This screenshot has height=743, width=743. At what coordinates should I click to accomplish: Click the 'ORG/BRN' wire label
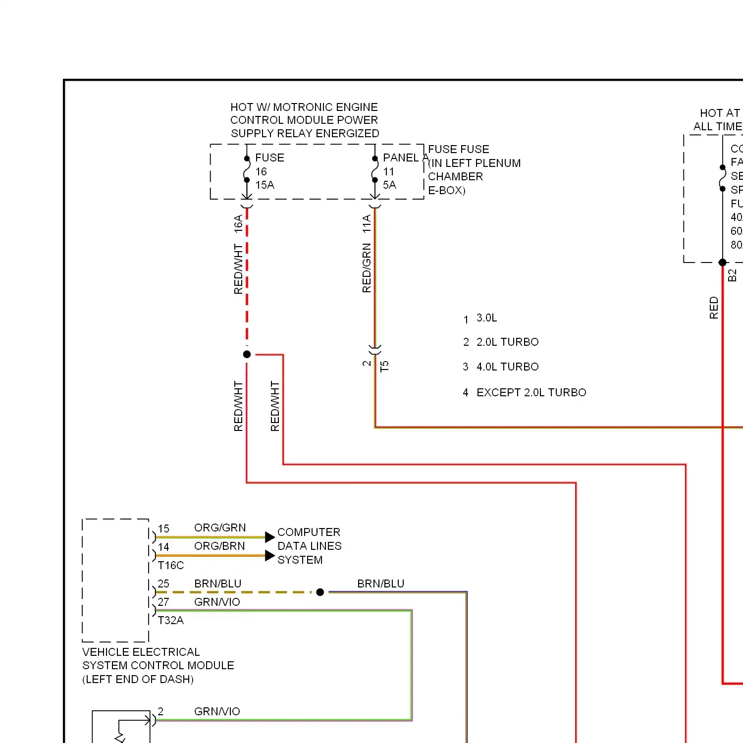[219, 546]
